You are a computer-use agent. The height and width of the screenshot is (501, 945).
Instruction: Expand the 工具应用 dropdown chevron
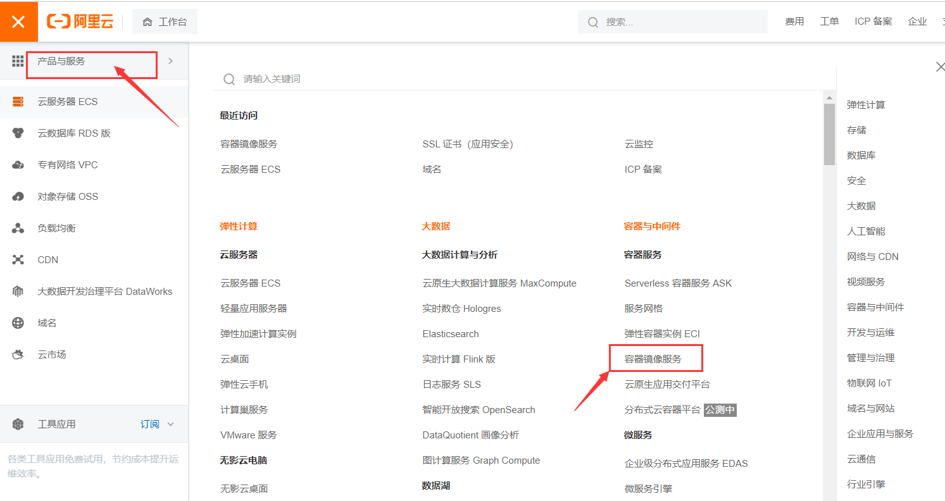click(170, 424)
